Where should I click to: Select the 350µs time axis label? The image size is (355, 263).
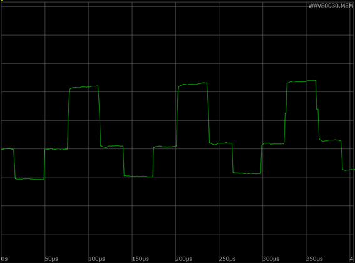point(314,259)
